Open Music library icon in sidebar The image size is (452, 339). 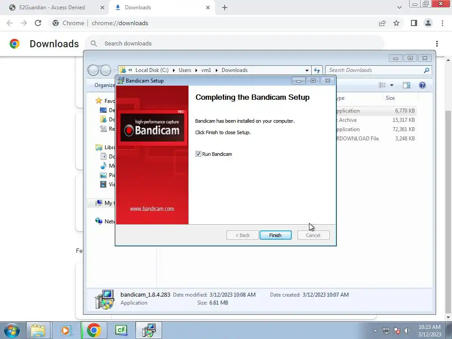[103, 166]
